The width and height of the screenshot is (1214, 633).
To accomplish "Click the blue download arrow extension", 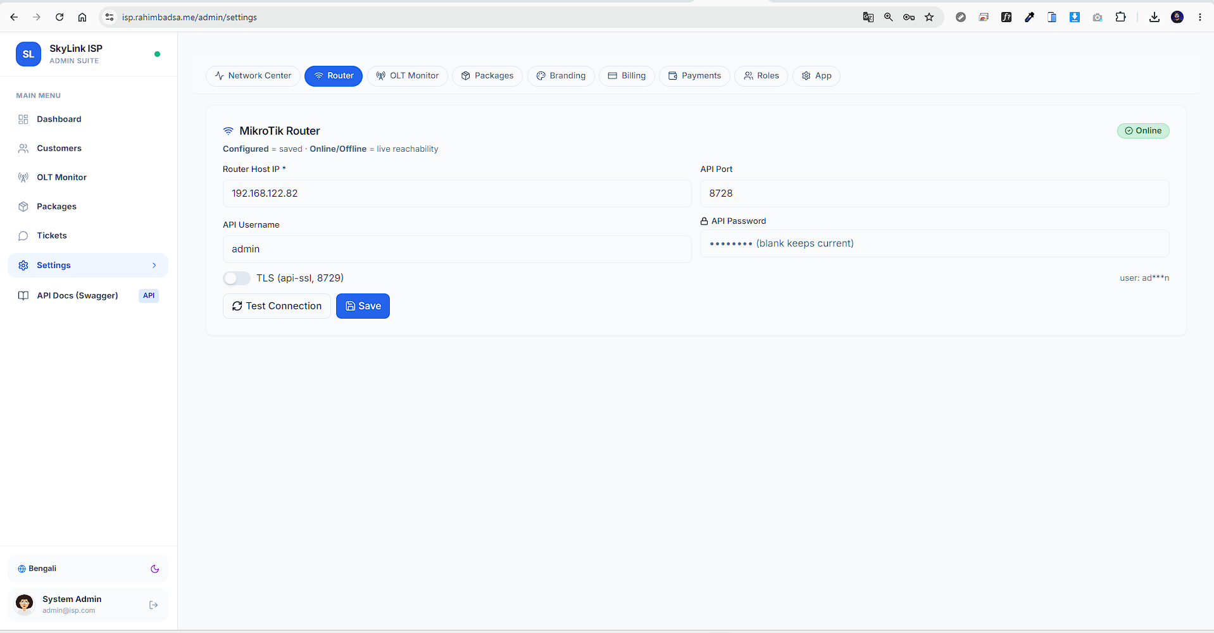I will pos(1075,17).
